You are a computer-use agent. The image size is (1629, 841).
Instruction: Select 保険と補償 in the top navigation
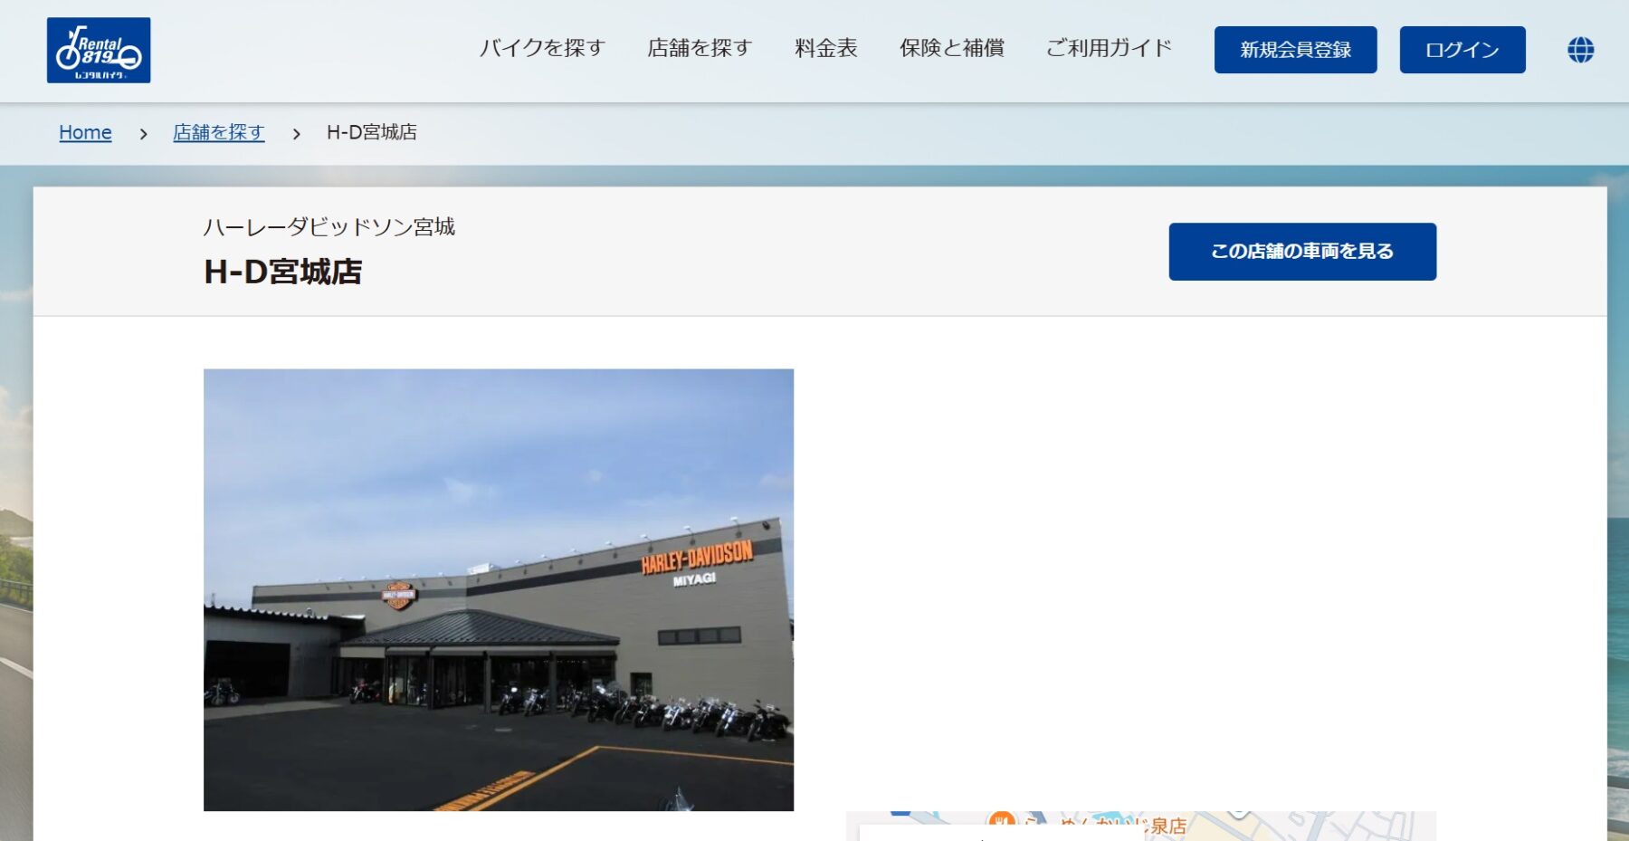pos(951,48)
